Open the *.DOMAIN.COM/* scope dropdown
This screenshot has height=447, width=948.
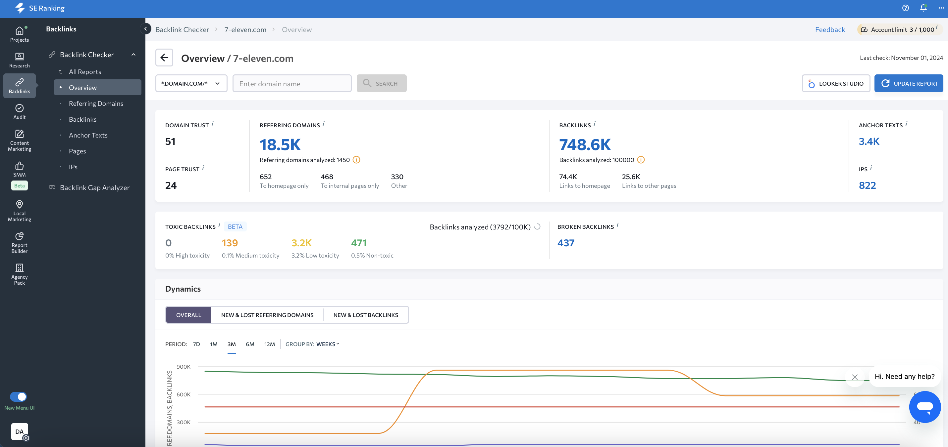click(x=191, y=83)
